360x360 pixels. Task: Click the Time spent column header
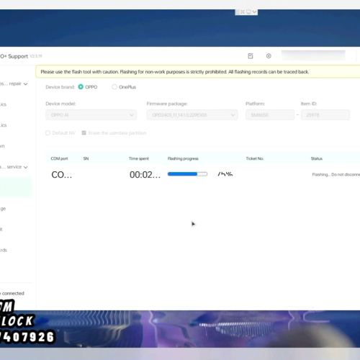[x=139, y=158]
